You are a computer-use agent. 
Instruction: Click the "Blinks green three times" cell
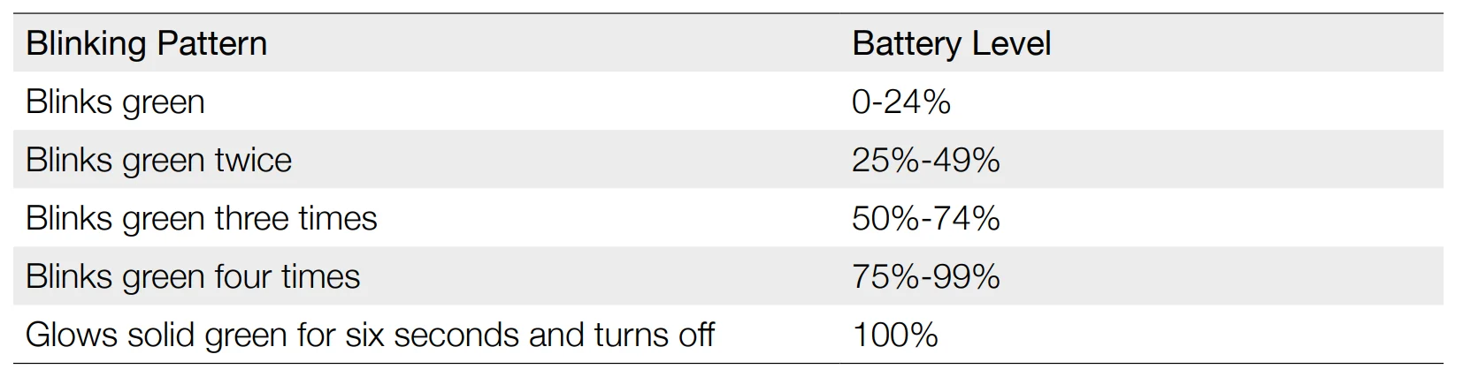(201, 219)
